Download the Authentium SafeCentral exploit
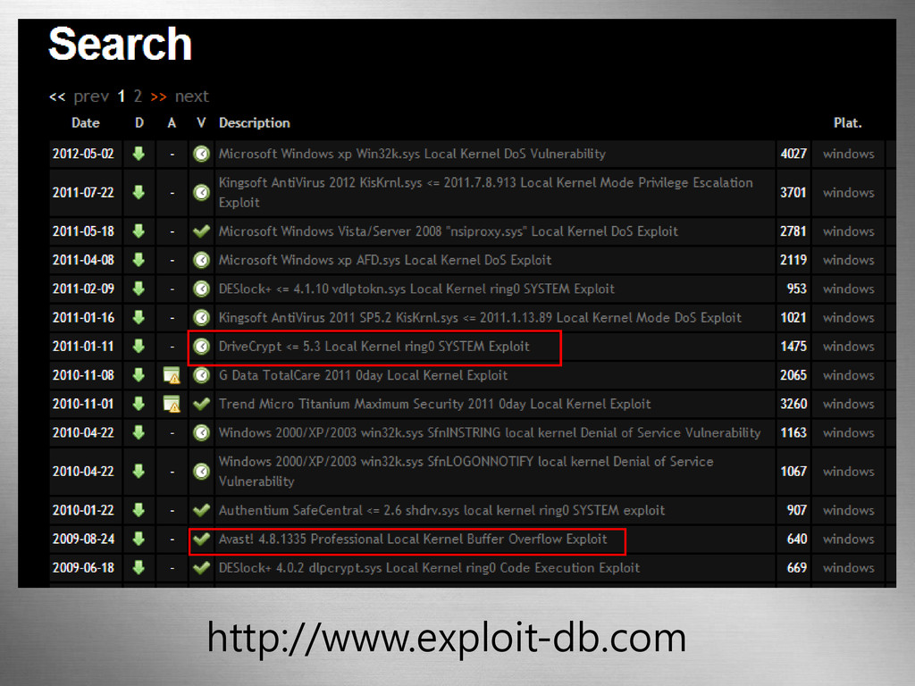 click(139, 510)
